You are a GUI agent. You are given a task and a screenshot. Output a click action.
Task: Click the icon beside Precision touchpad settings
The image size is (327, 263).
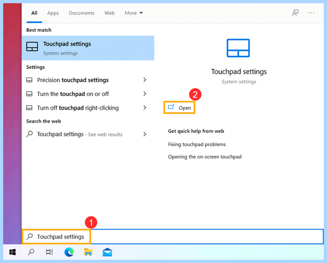29,80
